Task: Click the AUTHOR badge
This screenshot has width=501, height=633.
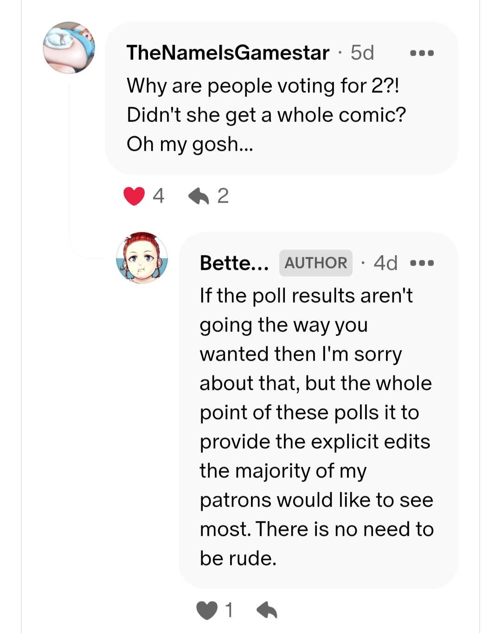Action: (x=315, y=263)
